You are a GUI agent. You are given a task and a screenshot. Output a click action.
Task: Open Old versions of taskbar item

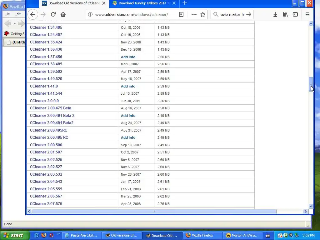click(x=122, y=235)
